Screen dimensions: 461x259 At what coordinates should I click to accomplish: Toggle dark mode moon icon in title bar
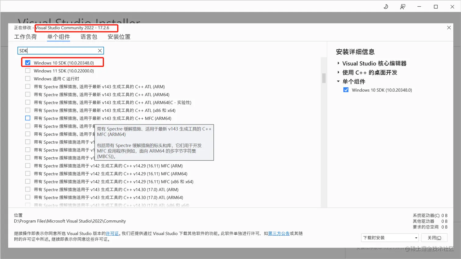pos(386,6)
